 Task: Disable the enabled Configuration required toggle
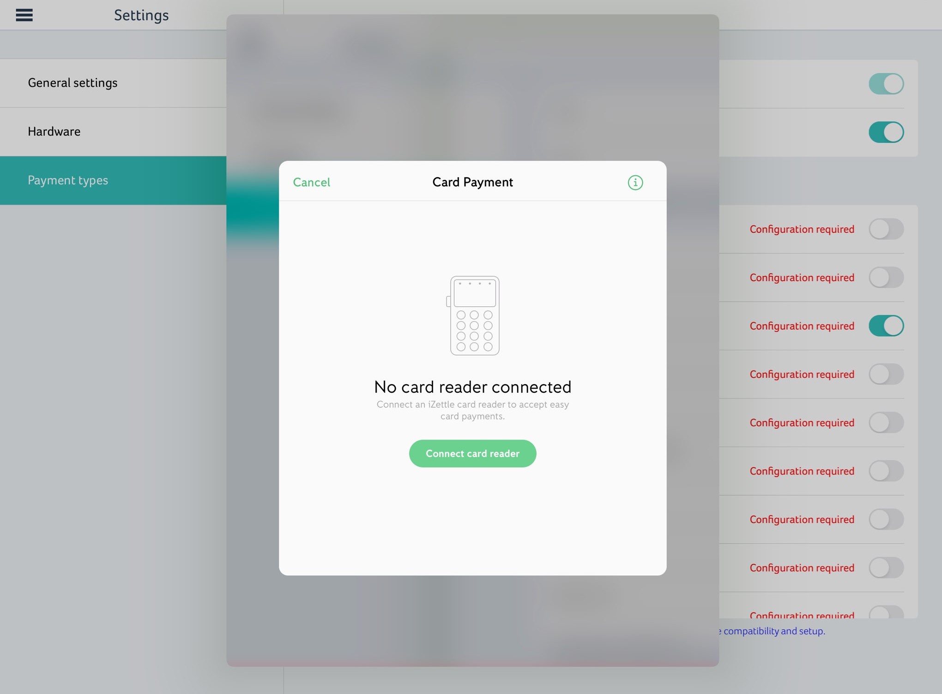885,326
